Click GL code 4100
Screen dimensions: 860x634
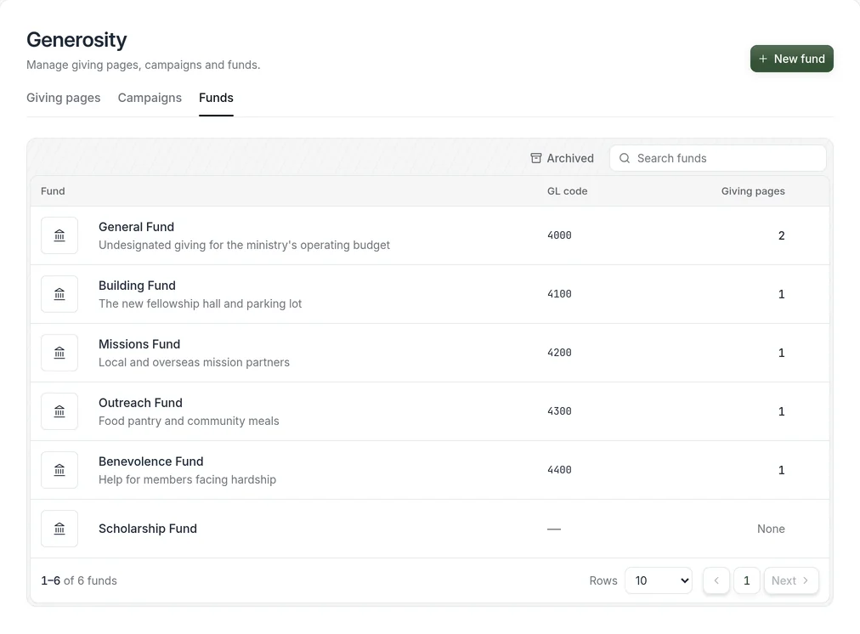[x=559, y=294]
